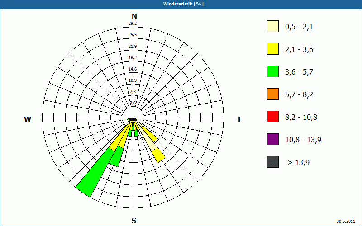Select the legend label 8,2 - 10,8
This screenshot has height=226, width=362.
coord(301,118)
